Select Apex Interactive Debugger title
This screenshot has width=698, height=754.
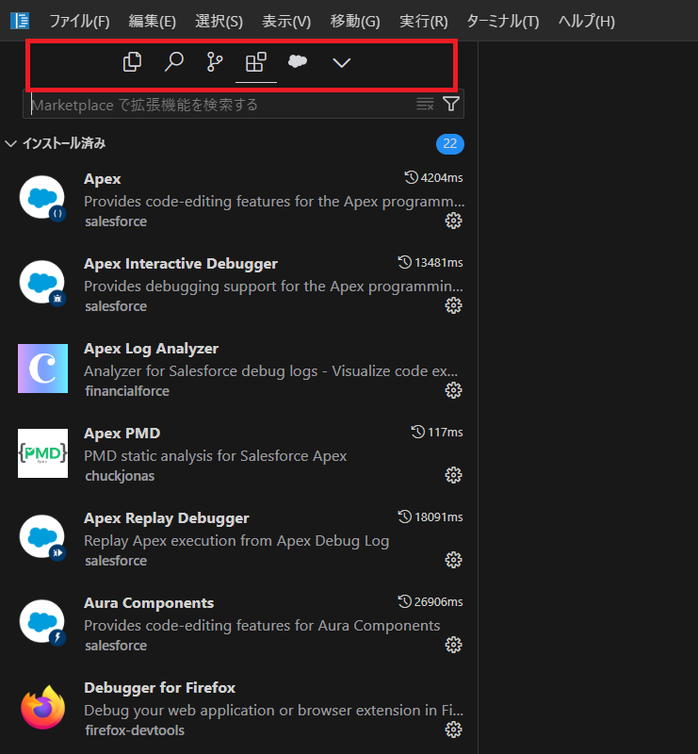pyautogui.click(x=181, y=264)
